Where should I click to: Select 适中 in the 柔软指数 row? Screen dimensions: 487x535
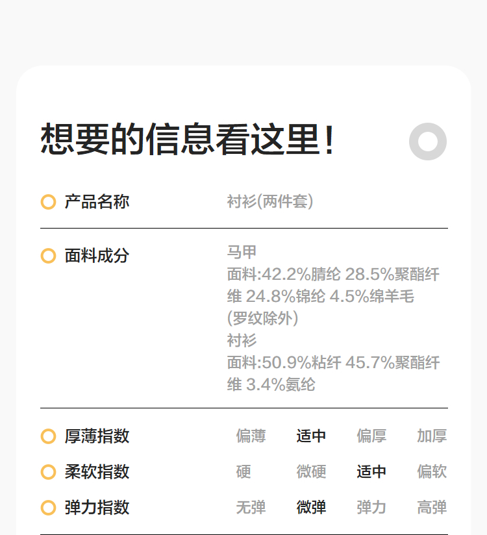pyautogui.click(x=371, y=472)
